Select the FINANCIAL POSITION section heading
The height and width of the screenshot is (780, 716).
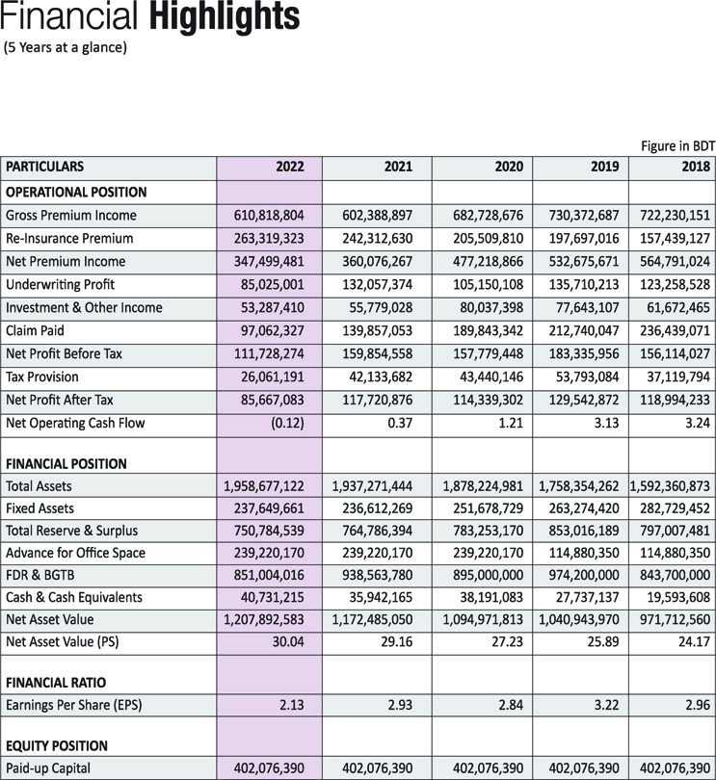(66, 463)
